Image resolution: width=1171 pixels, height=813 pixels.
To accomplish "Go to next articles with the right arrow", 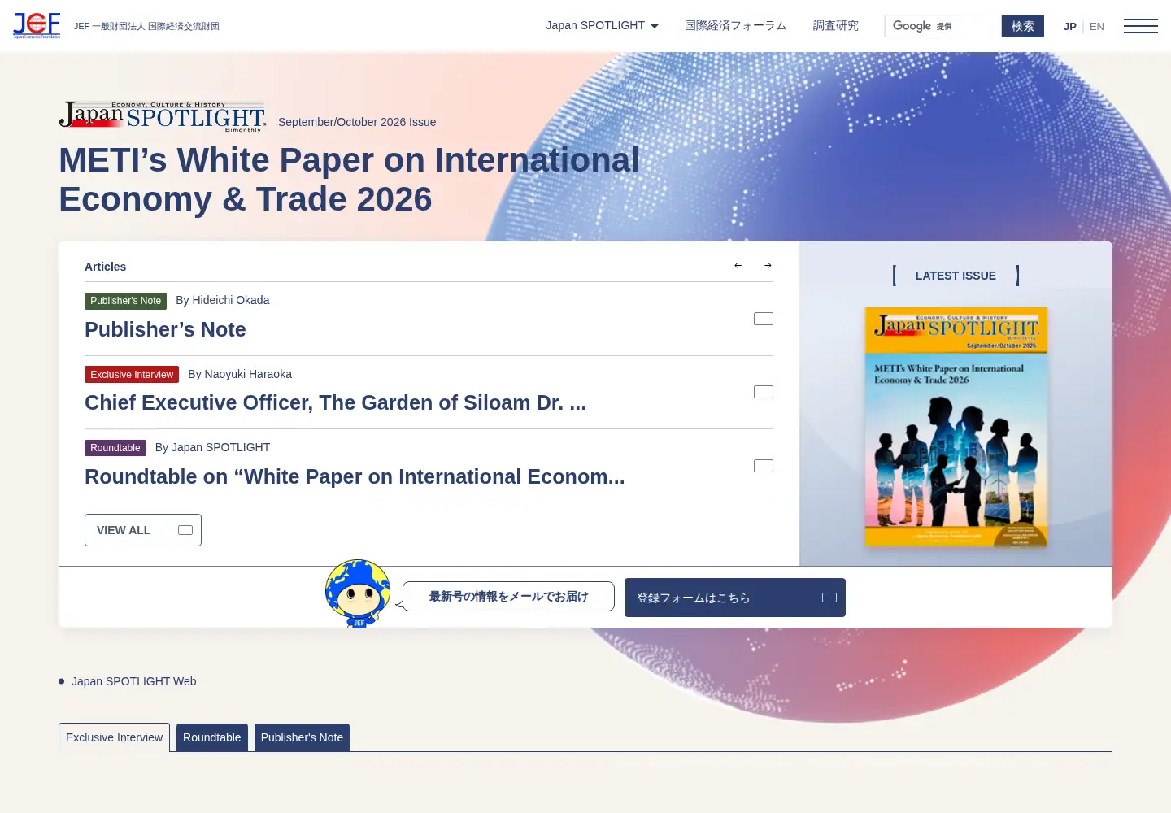I will [768, 266].
